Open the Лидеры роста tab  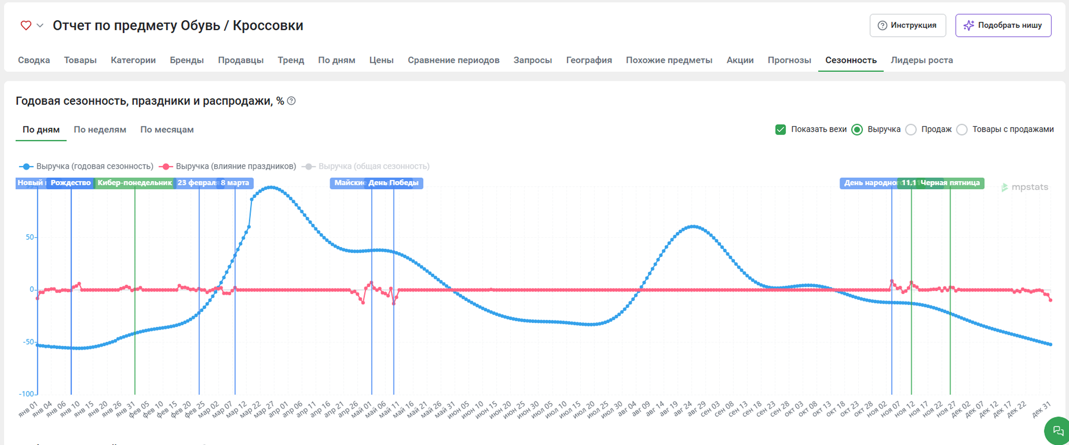coord(921,60)
